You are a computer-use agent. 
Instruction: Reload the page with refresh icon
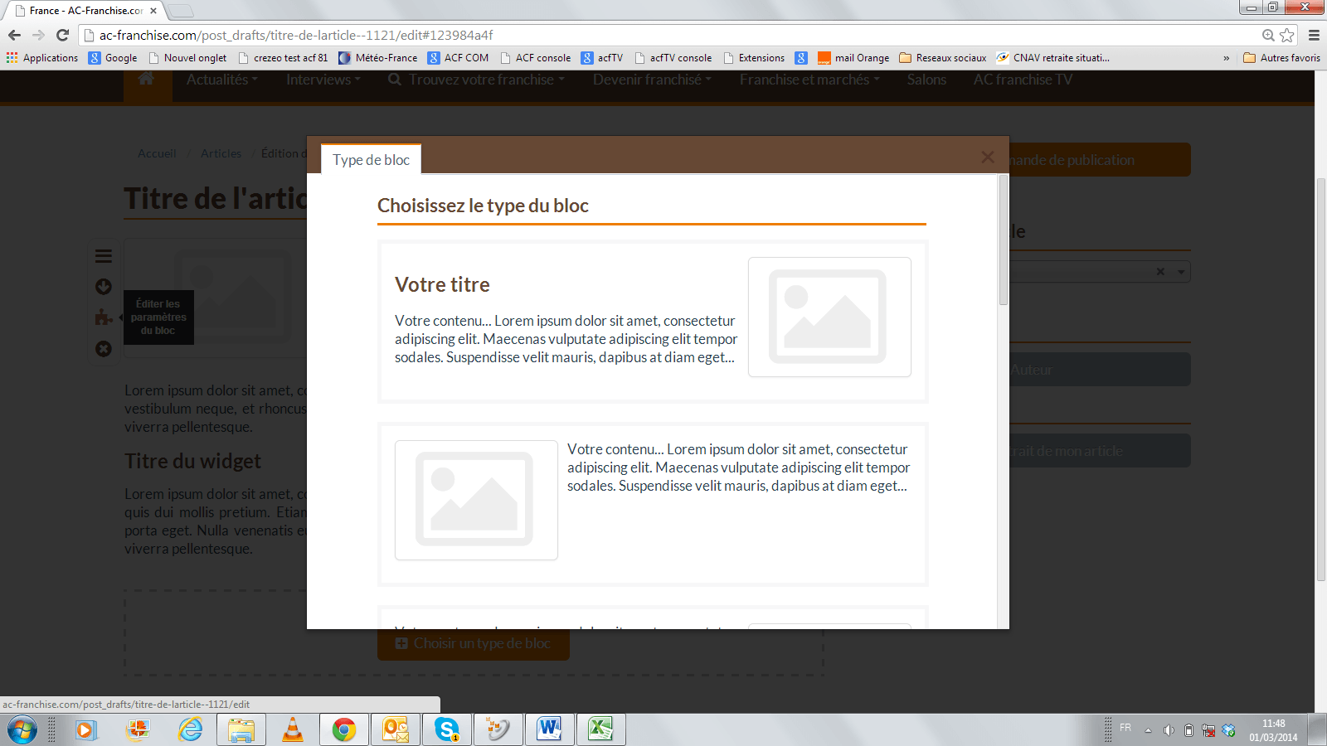[62, 35]
